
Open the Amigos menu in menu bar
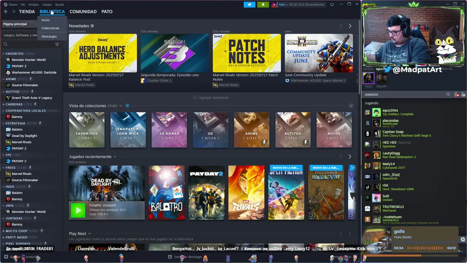pos(34,4)
